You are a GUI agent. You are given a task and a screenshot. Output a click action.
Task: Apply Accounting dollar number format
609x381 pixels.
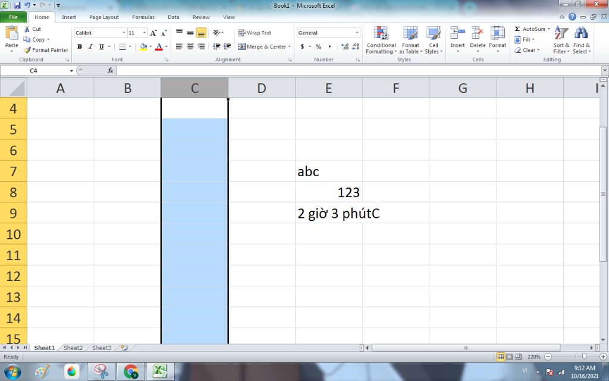click(302, 46)
